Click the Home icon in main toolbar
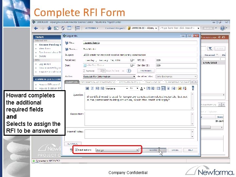The image size is (236, 177). (x=49, y=28)
